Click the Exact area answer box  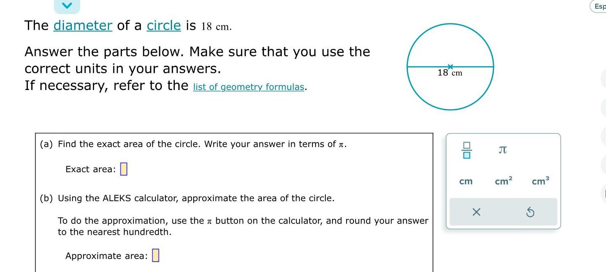124,169
